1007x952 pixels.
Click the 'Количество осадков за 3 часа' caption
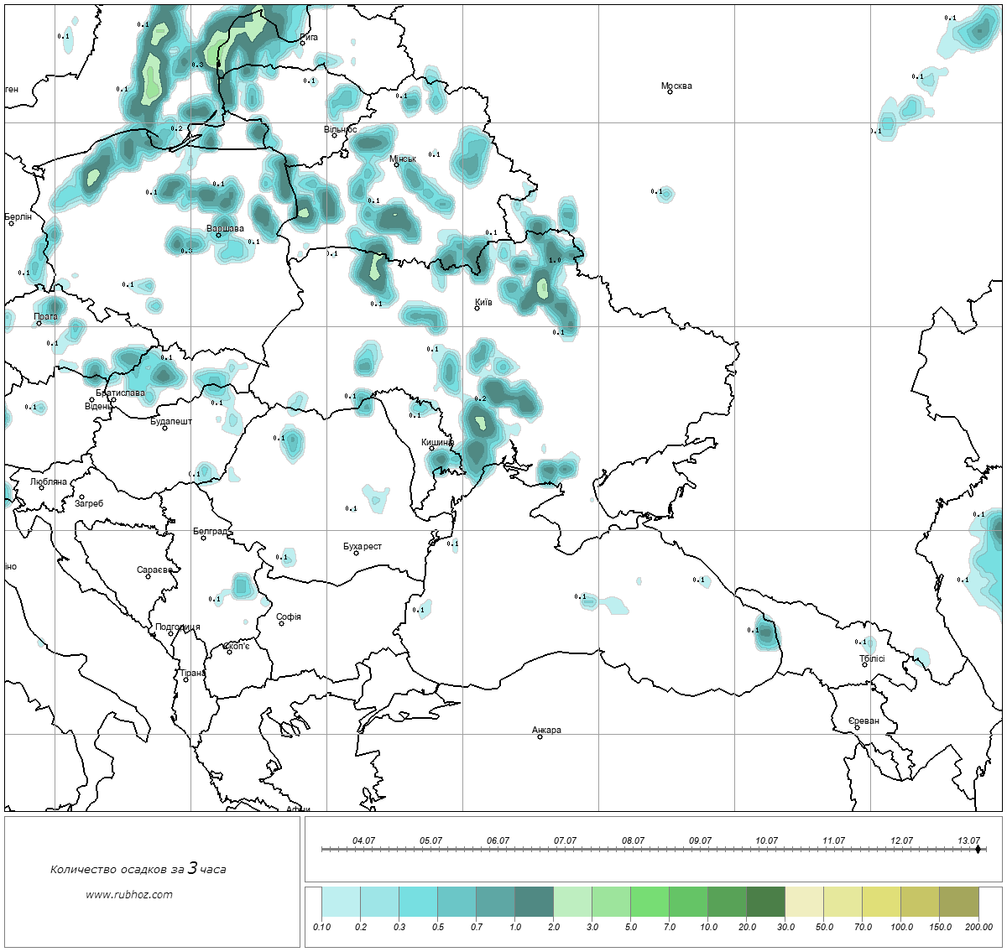138,869
